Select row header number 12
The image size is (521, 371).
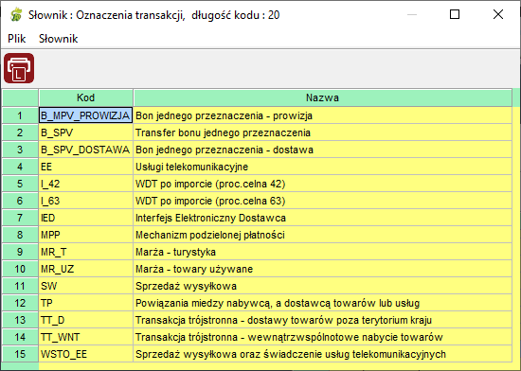click(20, 303)
